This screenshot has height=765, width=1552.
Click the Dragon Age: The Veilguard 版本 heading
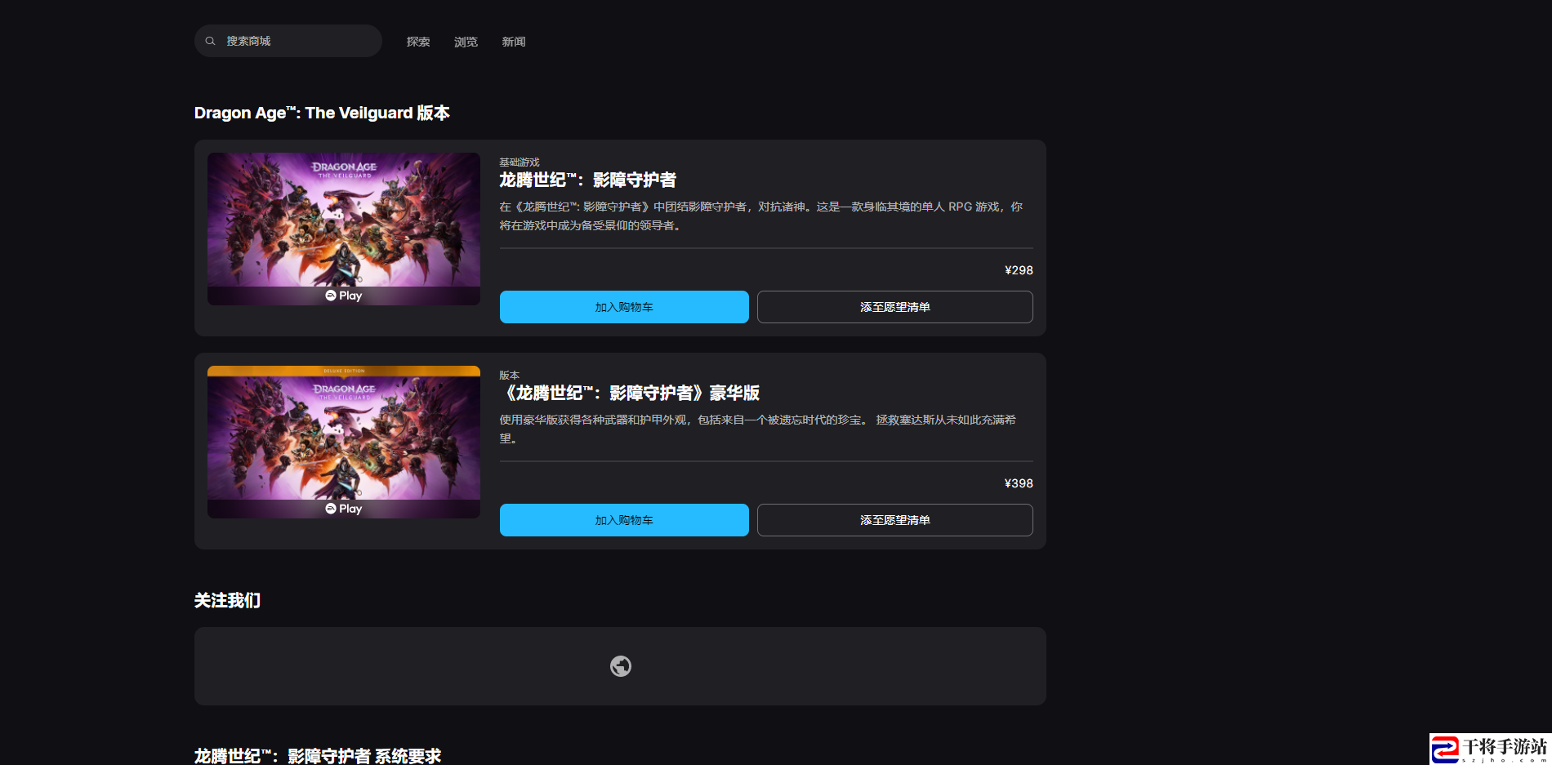(x=322, y=113)
